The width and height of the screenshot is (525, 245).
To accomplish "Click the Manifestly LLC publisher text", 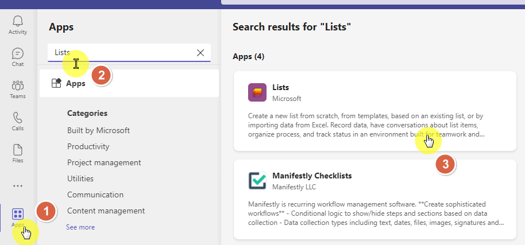I will point(294,187).
